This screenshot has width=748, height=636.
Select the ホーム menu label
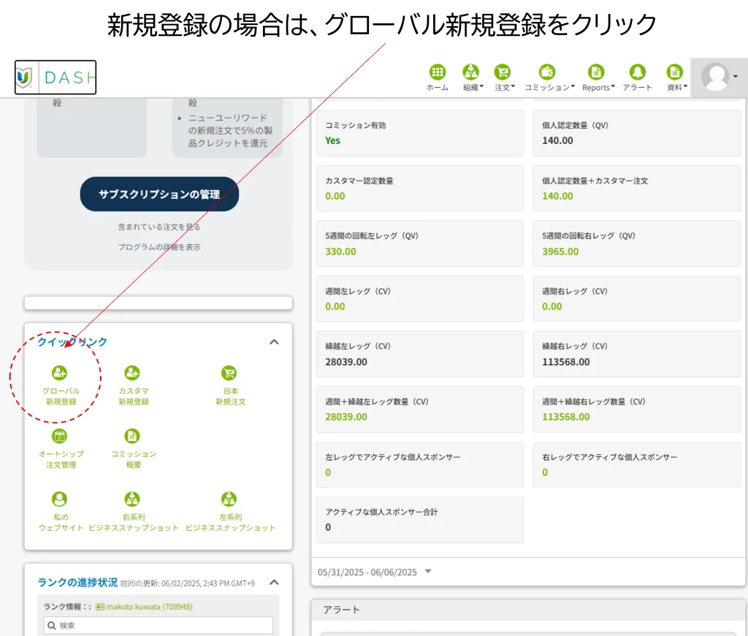pos(438,88)
